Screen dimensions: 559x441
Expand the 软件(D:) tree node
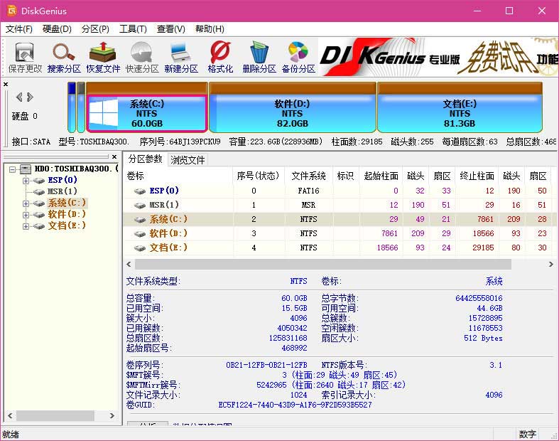pyautogui.click(x=26, y=215)
